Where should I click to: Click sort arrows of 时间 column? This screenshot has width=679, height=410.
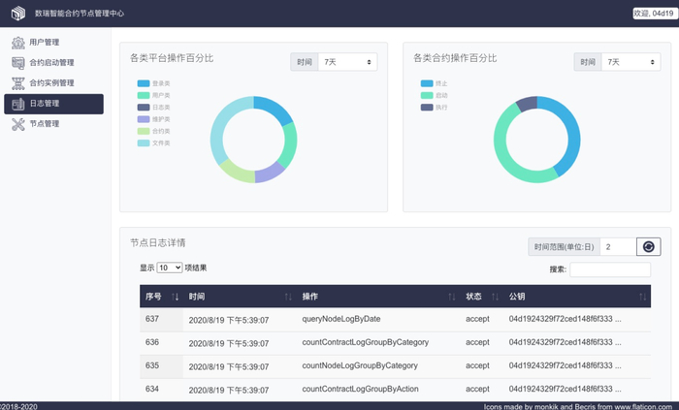pos(288,297)
